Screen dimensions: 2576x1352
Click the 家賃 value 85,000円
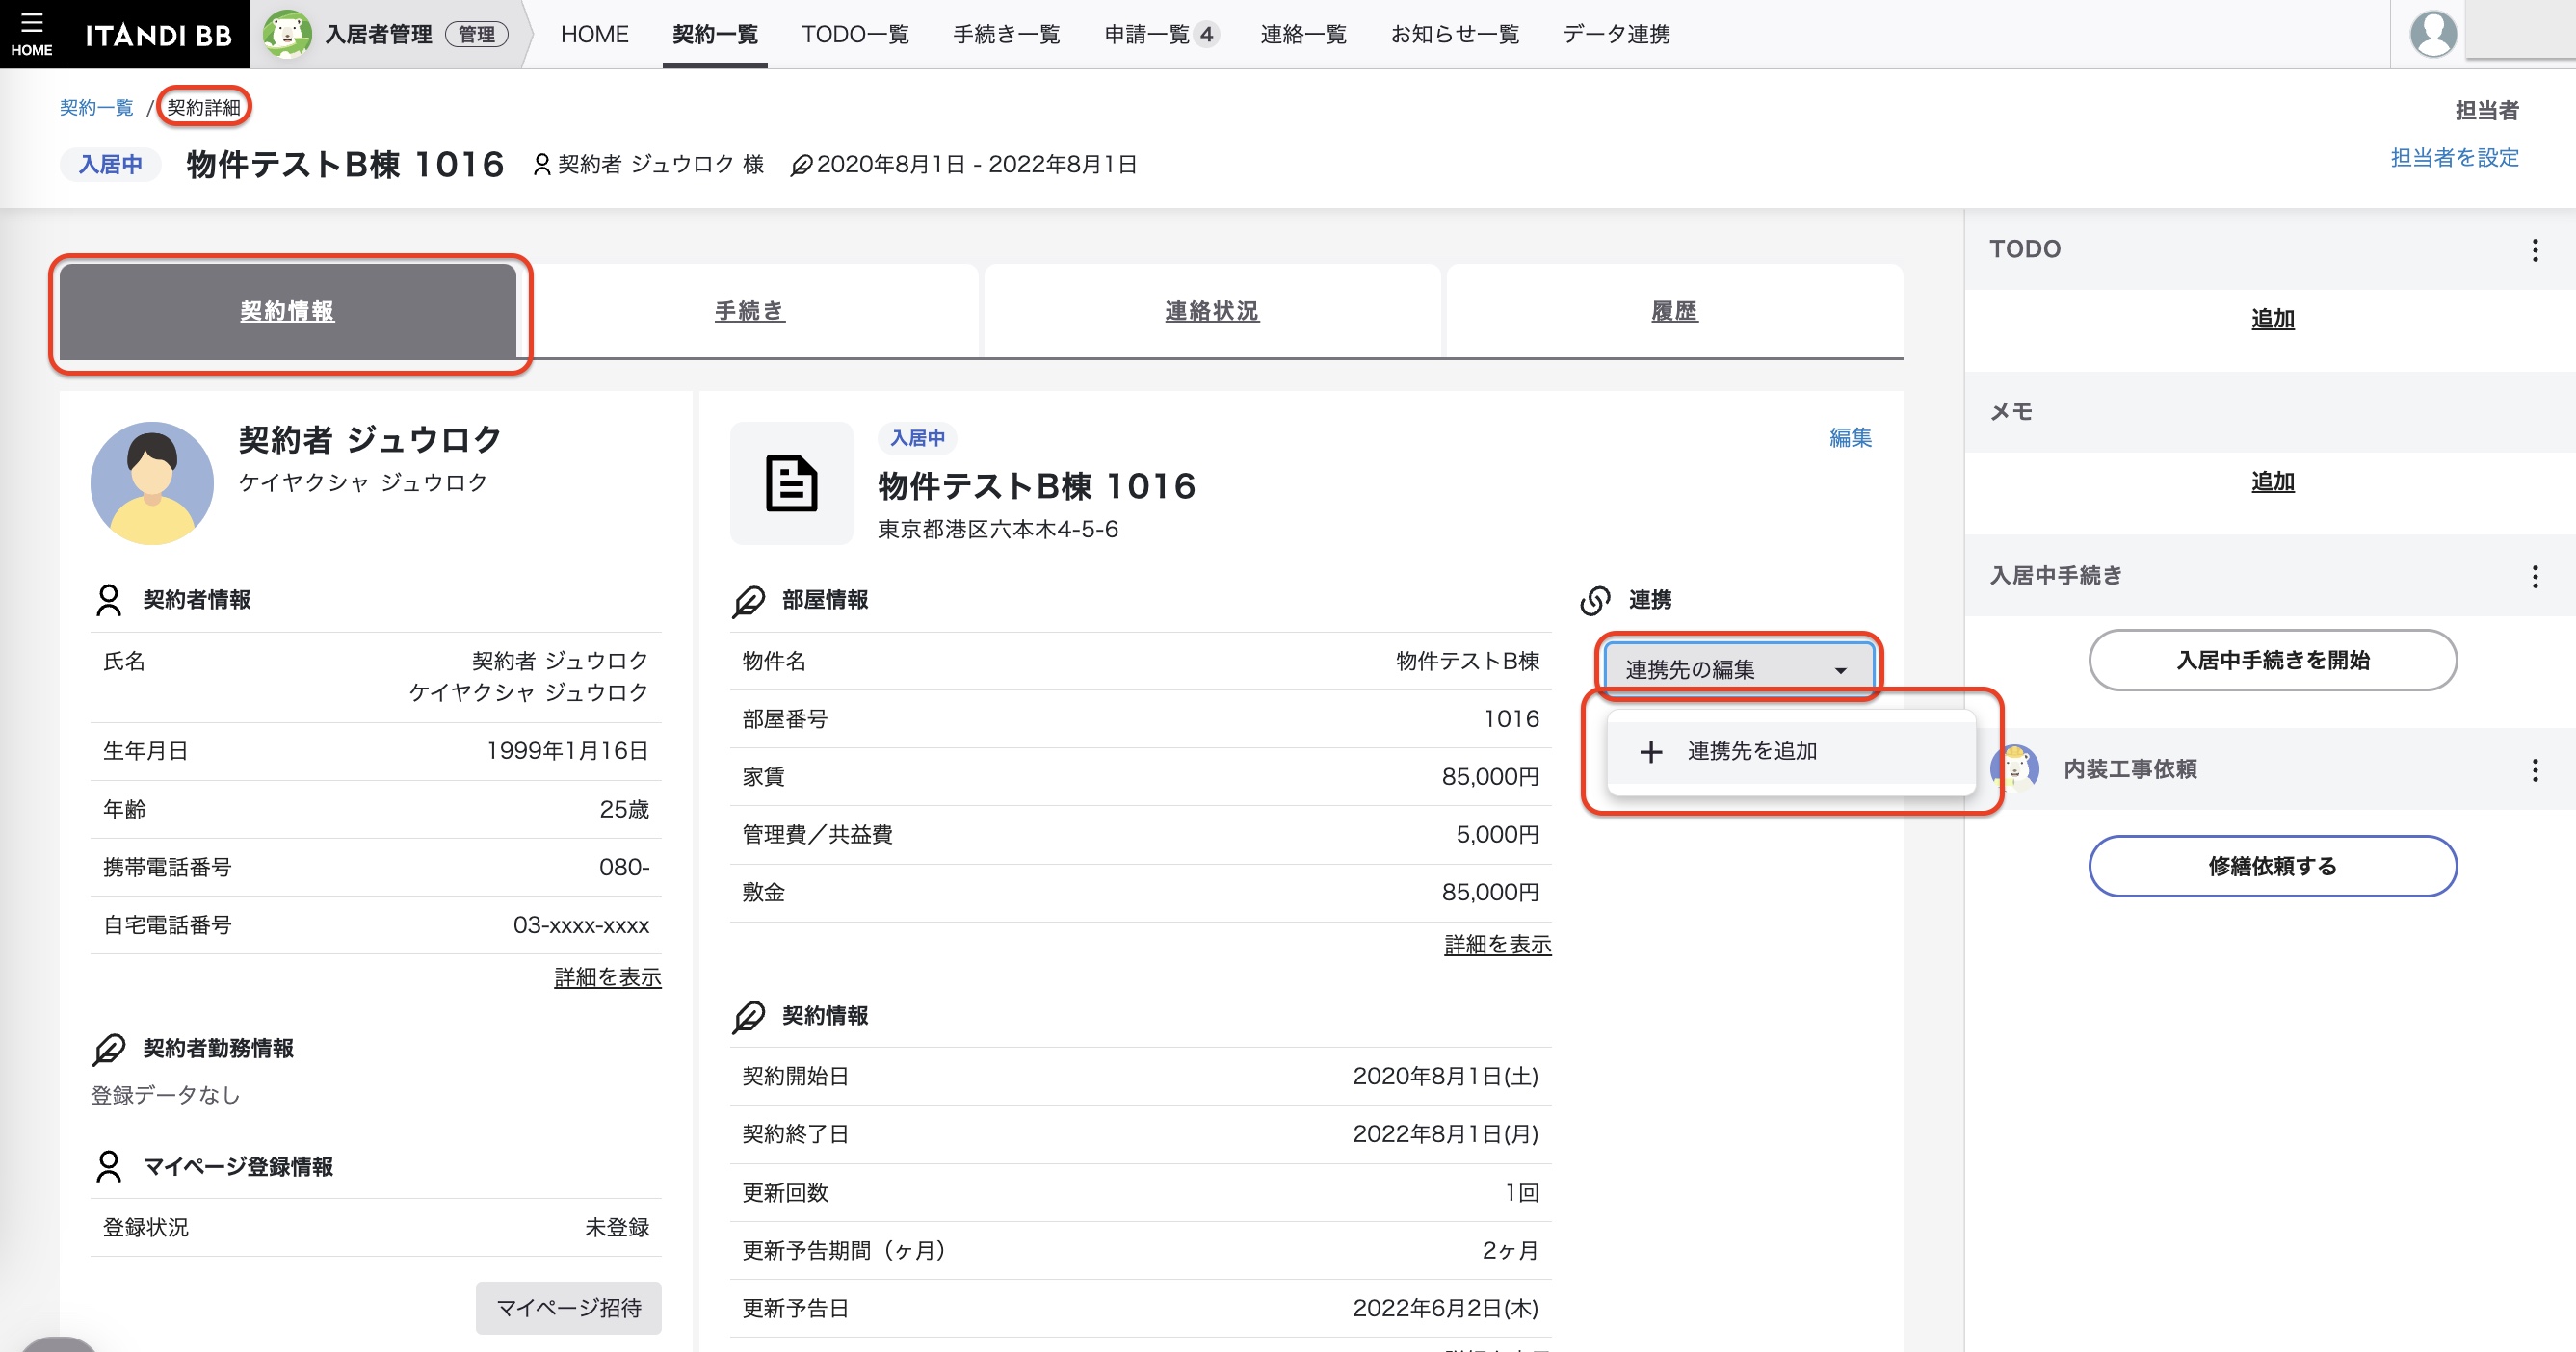[1489, 776]
